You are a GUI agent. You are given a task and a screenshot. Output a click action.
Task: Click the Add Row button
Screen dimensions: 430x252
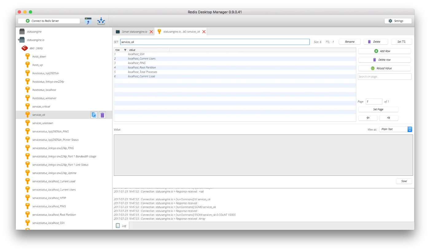(384, 51)
